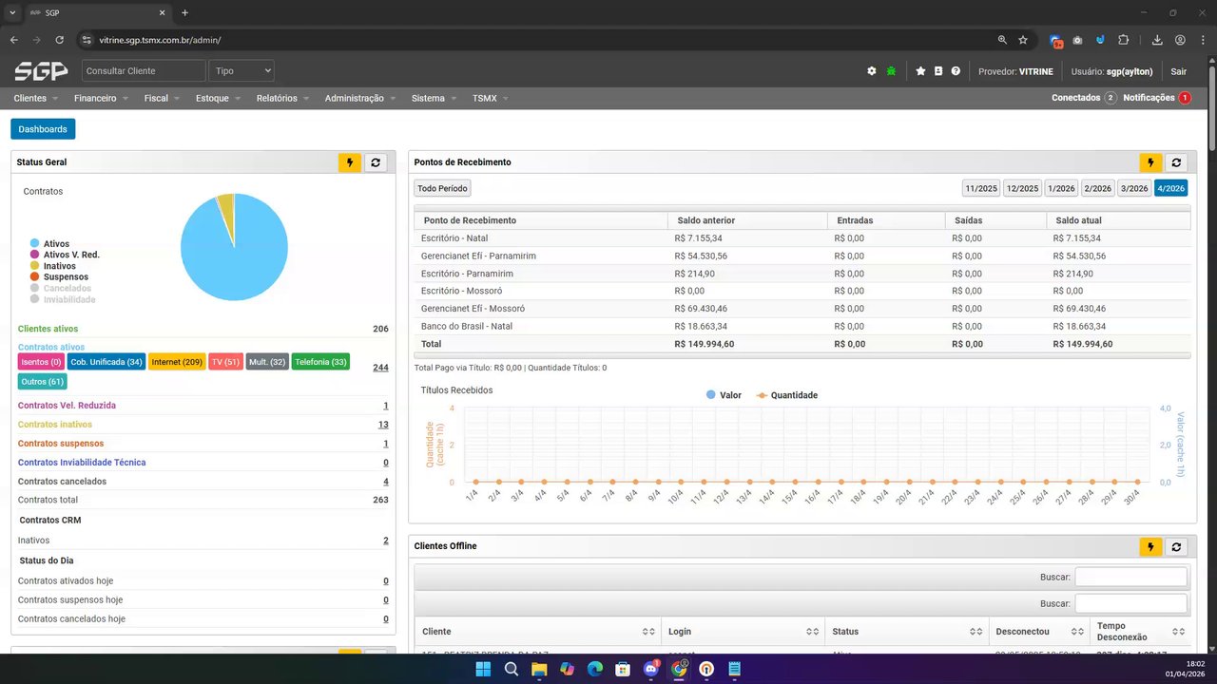Screen dimensions: 1217x684
Task: Select the 4/2026 period tab
Action: [1170, 188]
